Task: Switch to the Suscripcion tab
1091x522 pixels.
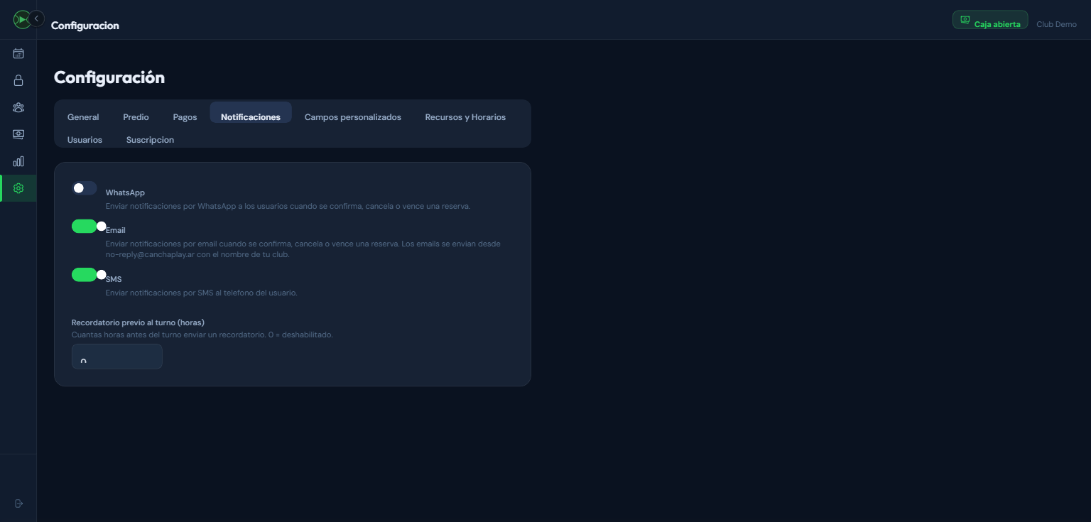Action: [x=150, y=140]
